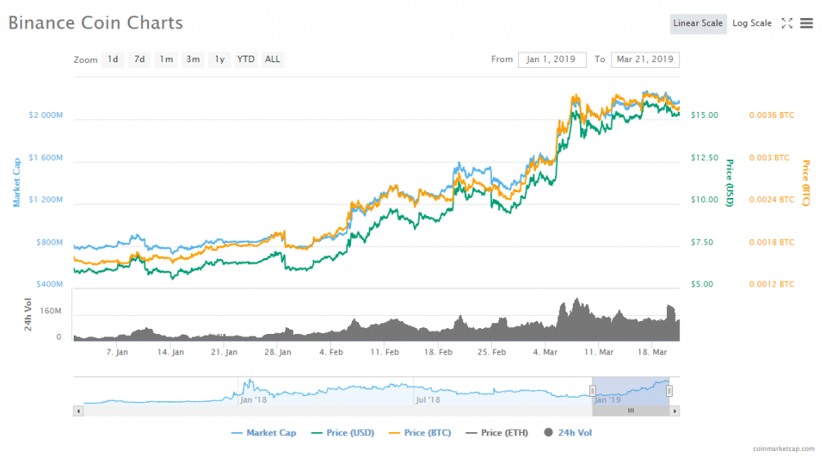
Task: Toggle Price (USD) series in legend
Action: (x=343, y=433)
